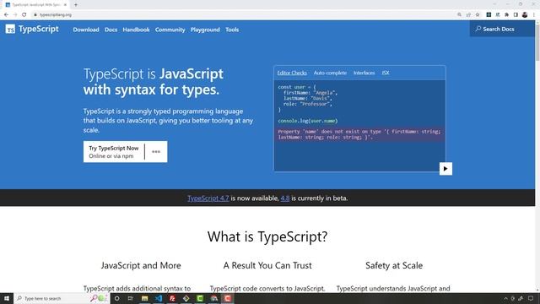The image size is (540, 304).
Task: Open the green Camtasia taskbar icon
Action: tap(200, 298)
